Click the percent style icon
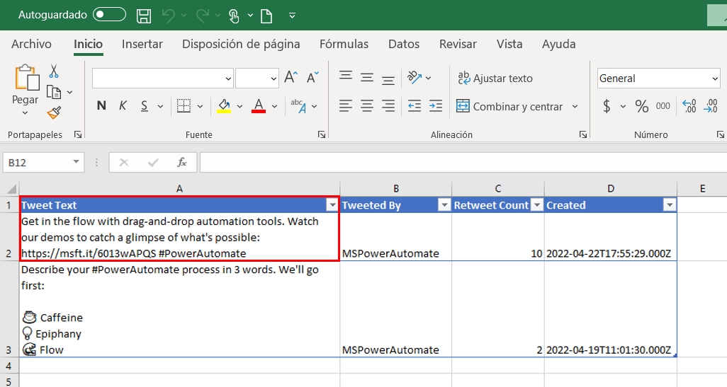 [x=642, y=106]
